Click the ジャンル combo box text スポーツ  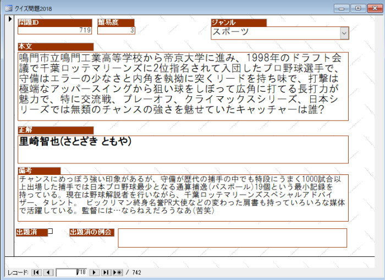click(x=230, y=32)
